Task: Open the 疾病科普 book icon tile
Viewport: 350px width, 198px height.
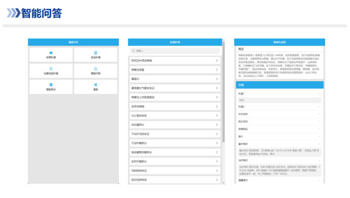Action: coord(51,55)
